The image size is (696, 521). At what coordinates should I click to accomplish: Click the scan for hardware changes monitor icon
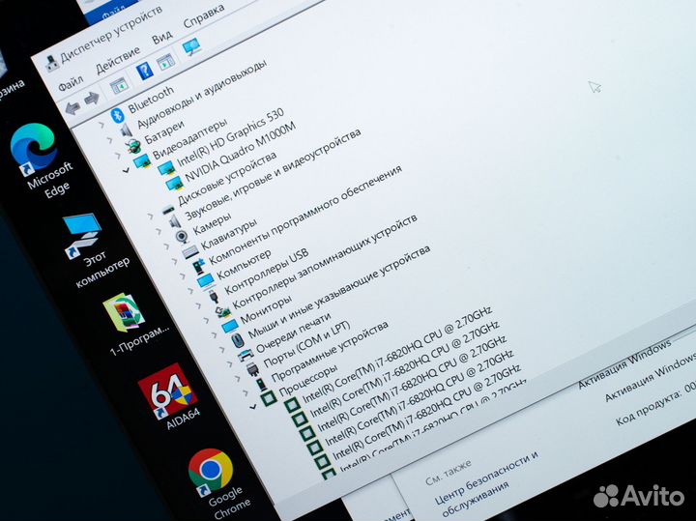191,46
